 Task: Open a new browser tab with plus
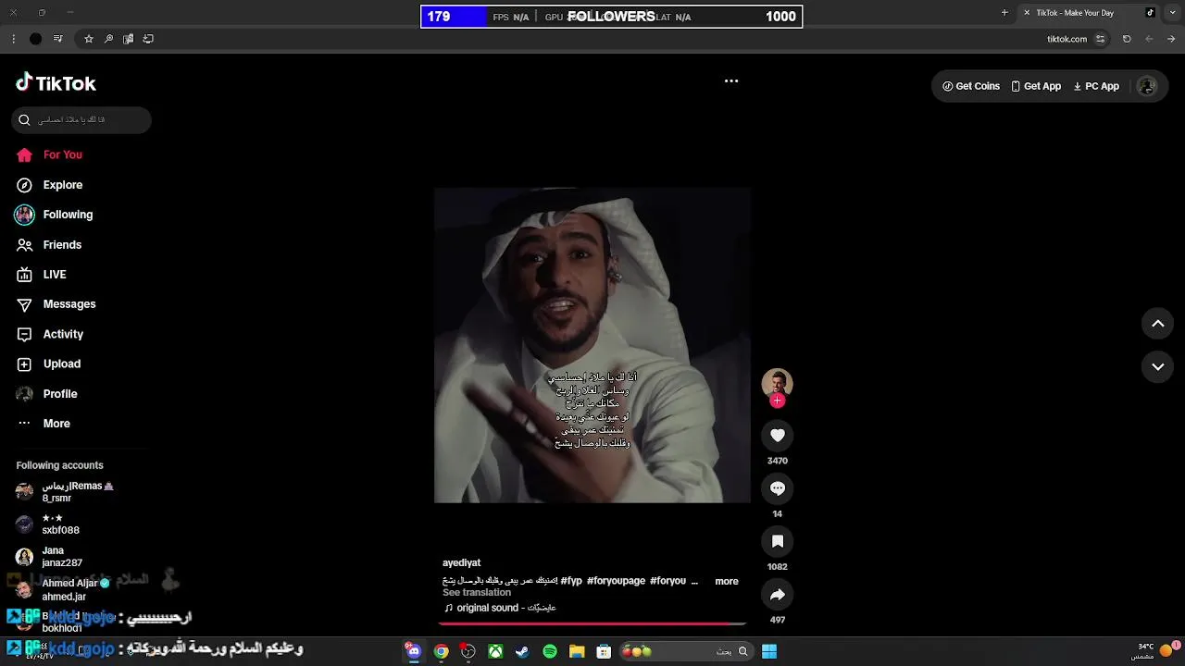click(x=1004, y=13)
